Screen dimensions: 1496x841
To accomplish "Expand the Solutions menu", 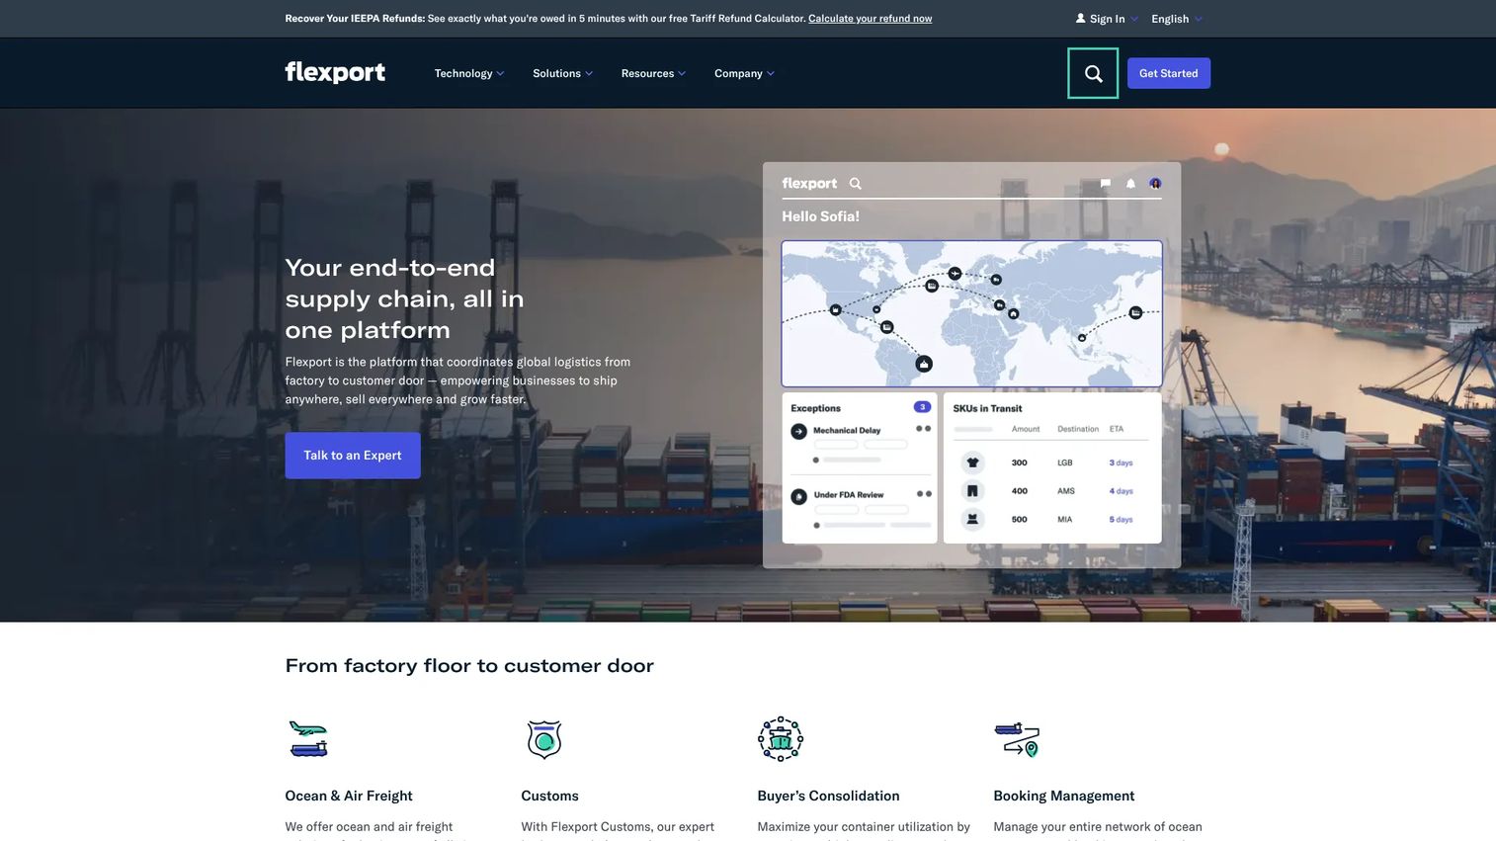I will pyautogui.click(x=563, y=73).
